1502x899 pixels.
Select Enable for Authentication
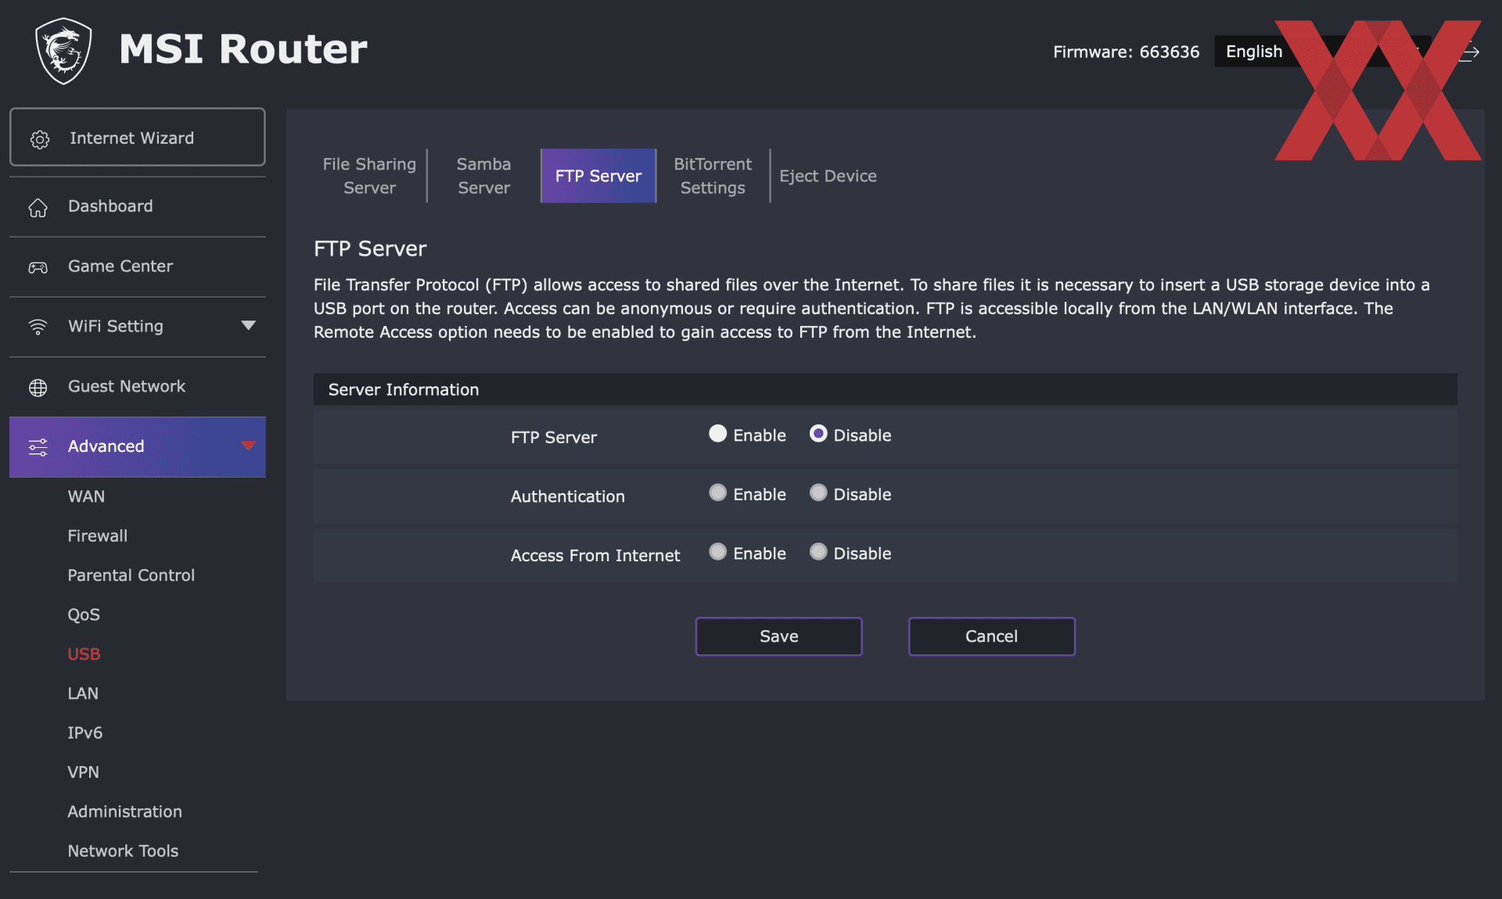(717, 492)
